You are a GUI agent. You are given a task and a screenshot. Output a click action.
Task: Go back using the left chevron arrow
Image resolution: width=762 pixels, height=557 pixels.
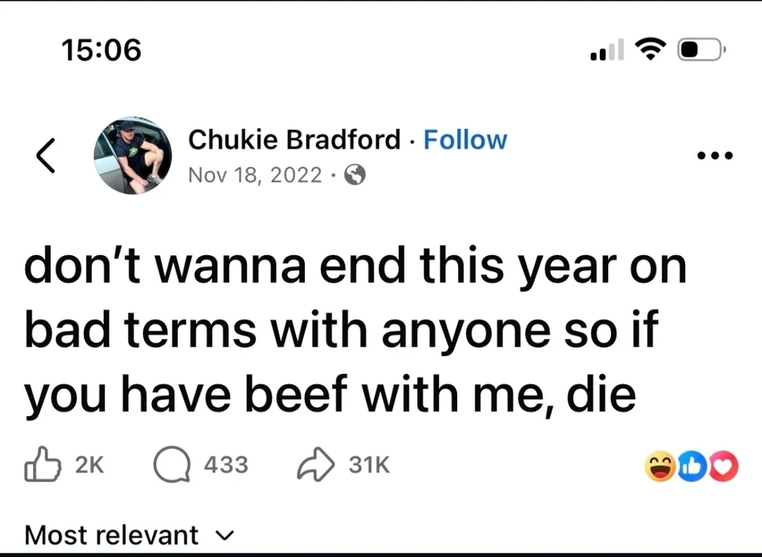(x=46, y=156)
